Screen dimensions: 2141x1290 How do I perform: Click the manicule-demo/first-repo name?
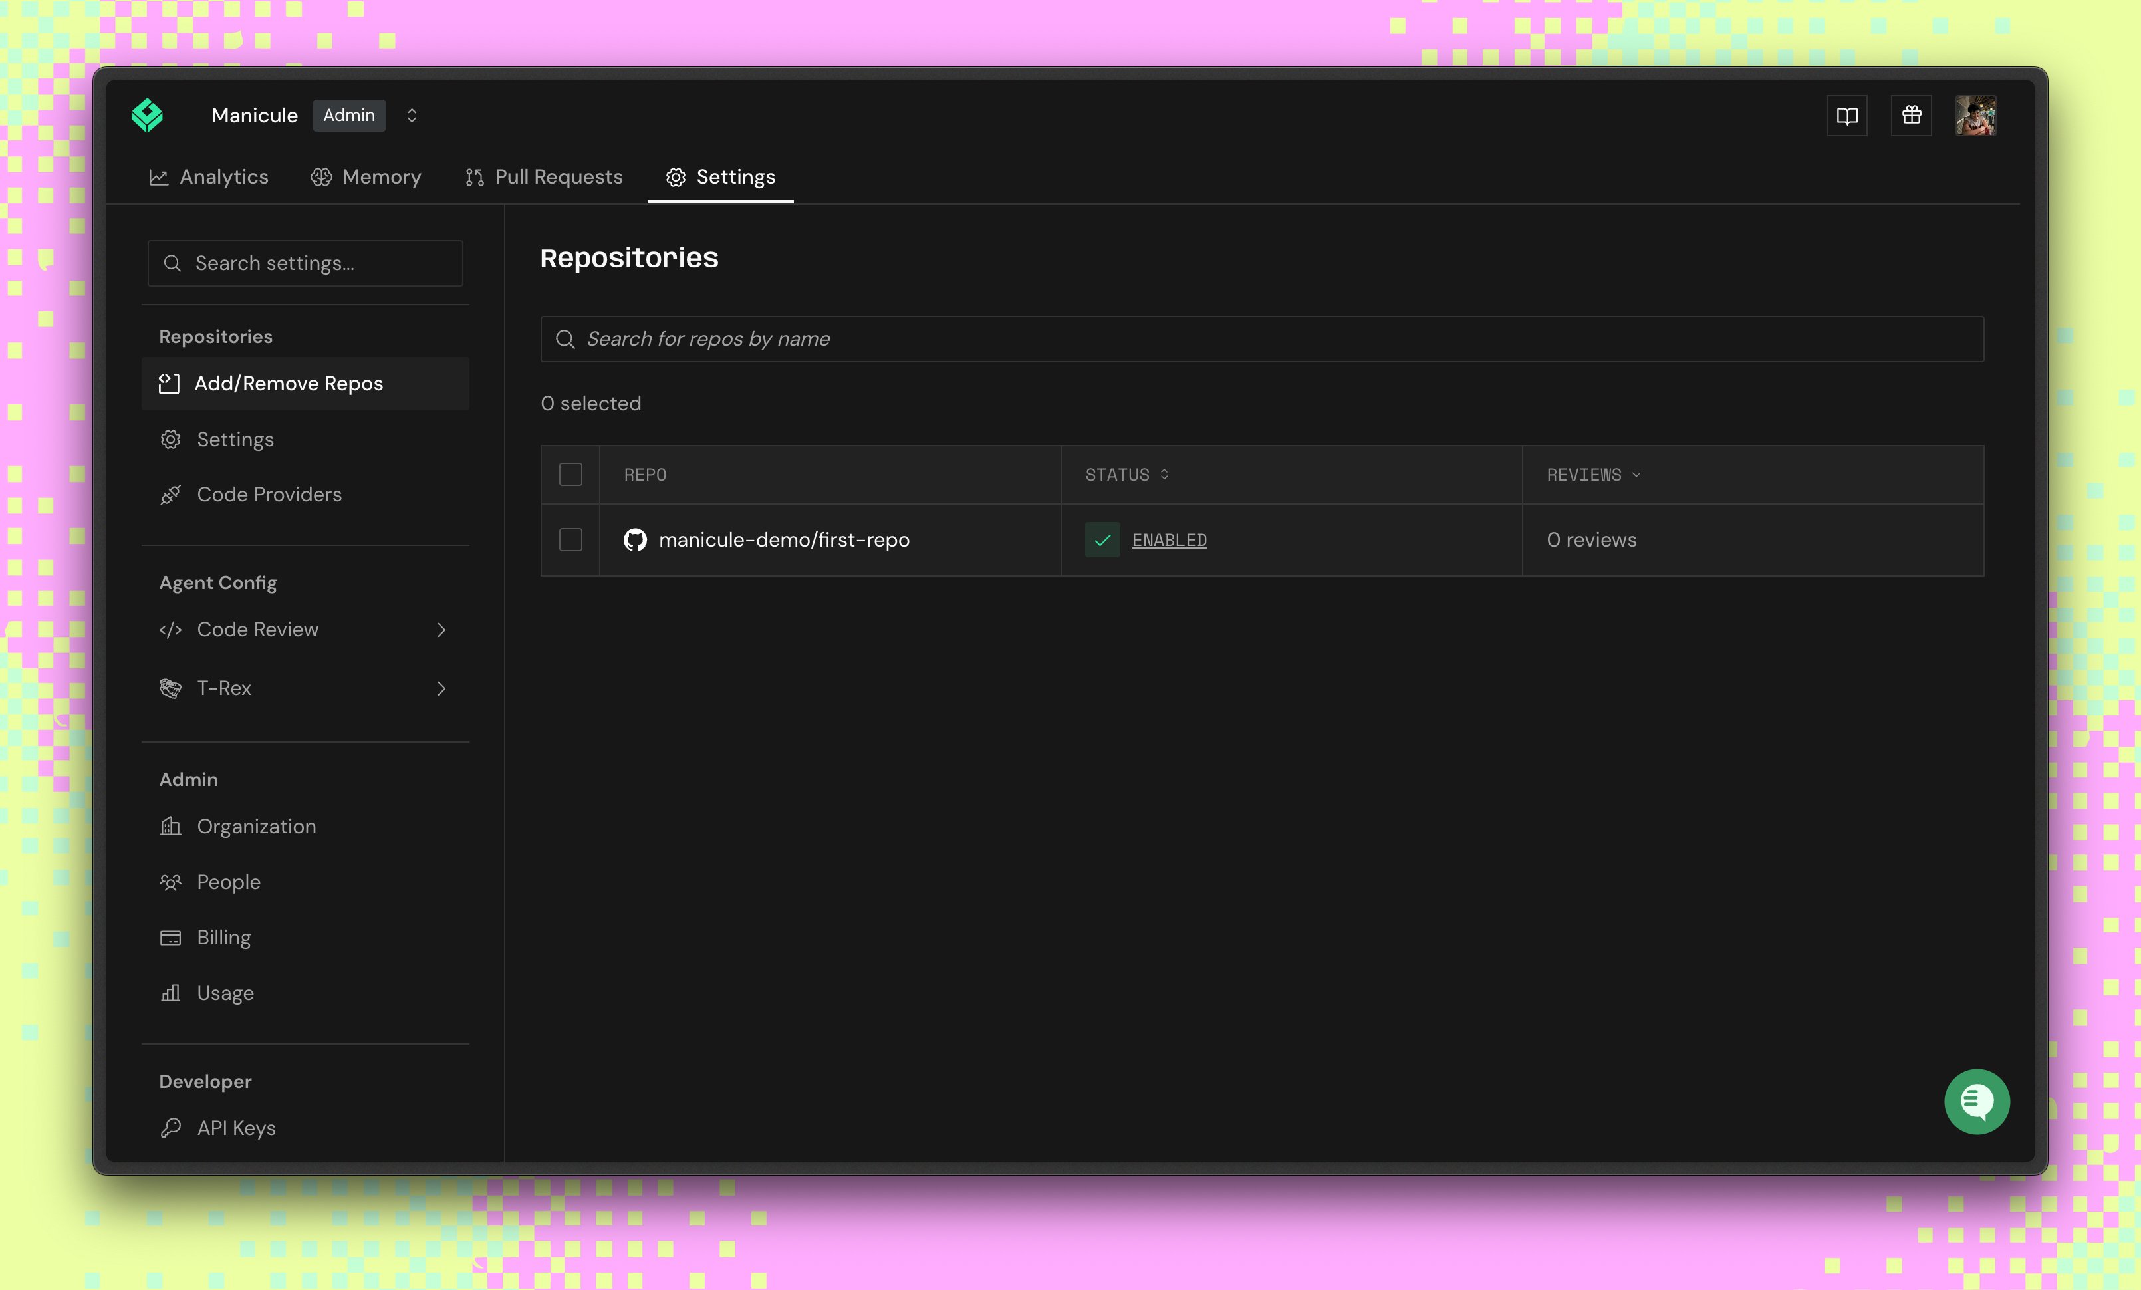click(784, 541)
